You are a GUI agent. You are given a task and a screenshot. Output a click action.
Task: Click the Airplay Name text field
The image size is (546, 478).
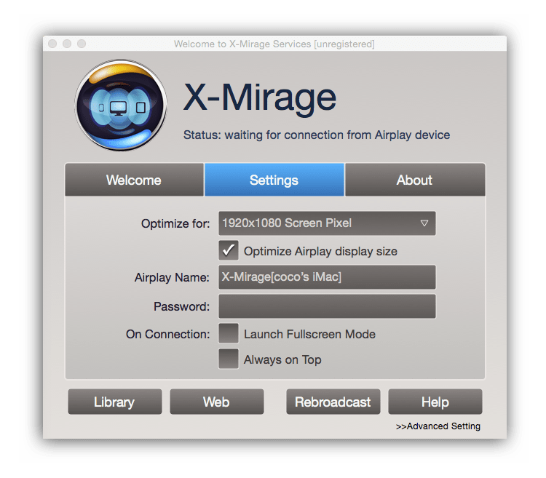click(x=327, y=277)
